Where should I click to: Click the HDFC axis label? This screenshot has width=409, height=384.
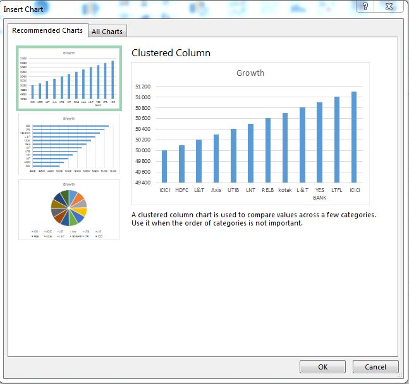(x=182, y=190)
